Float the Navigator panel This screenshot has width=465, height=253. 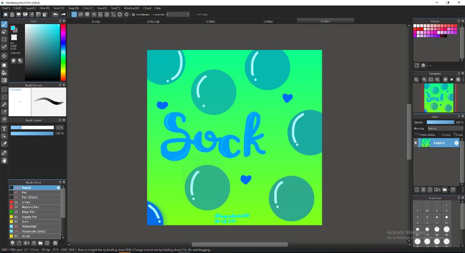tap(459, 73)
